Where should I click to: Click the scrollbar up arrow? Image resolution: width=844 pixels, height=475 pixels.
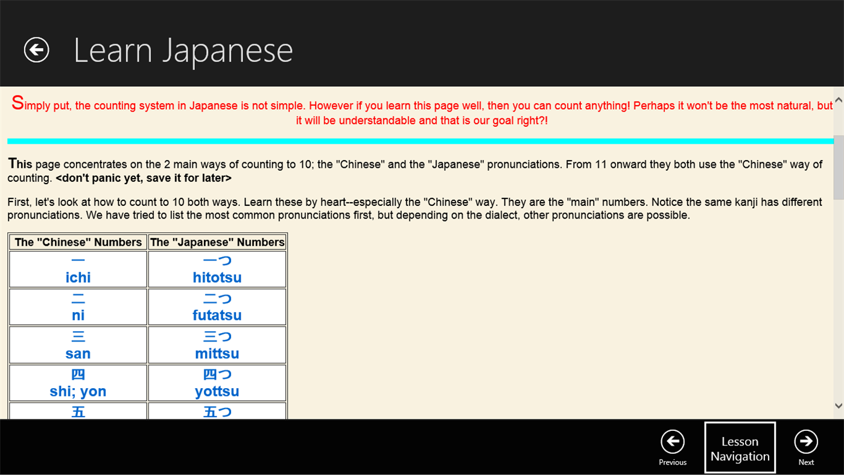838,98
